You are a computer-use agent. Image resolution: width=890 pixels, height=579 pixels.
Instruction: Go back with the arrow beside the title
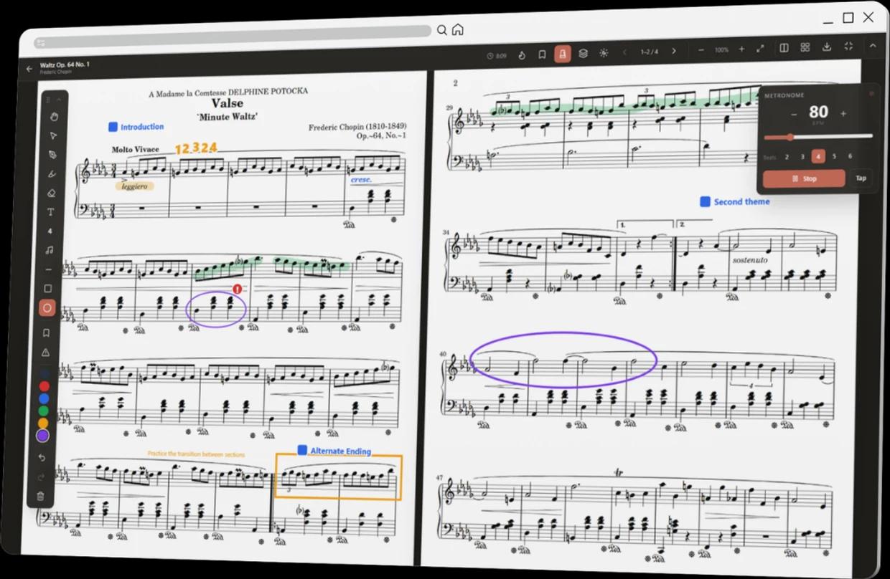[29, 69]
